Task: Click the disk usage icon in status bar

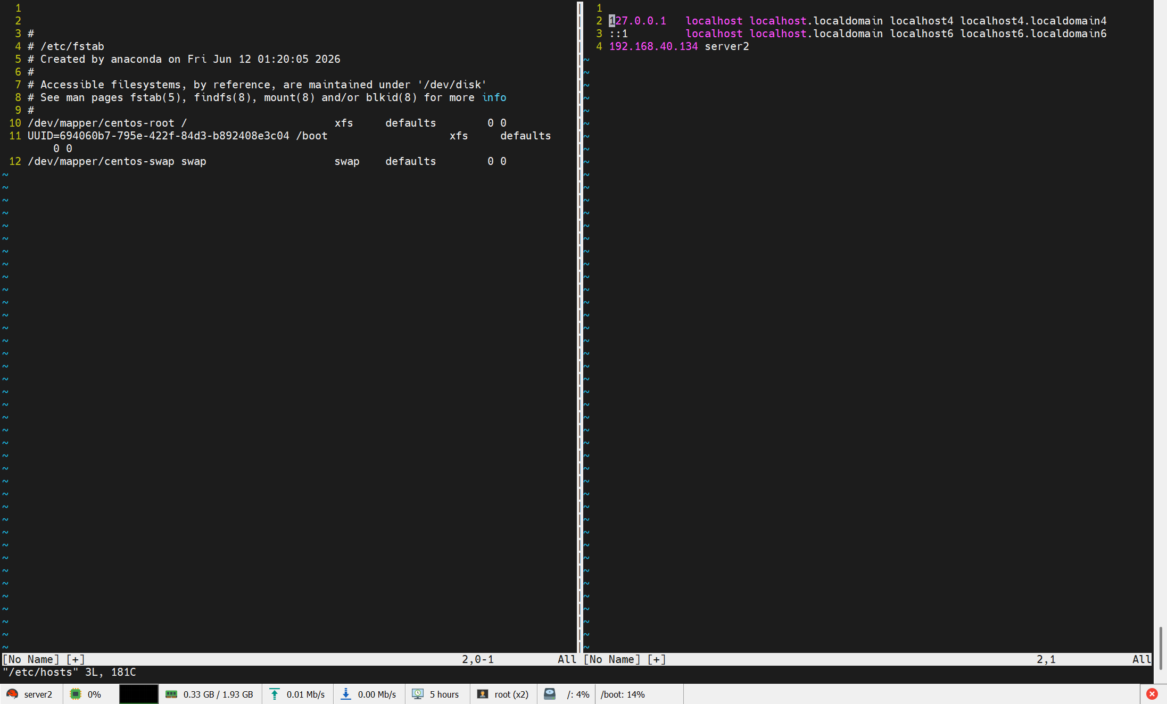Action: tap(550, 694)
